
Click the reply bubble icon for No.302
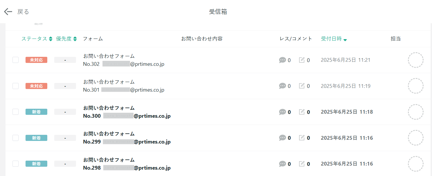tap(282, 60)
